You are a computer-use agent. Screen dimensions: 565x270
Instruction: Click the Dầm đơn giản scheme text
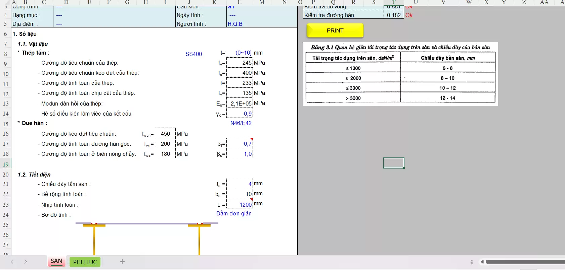234,213
